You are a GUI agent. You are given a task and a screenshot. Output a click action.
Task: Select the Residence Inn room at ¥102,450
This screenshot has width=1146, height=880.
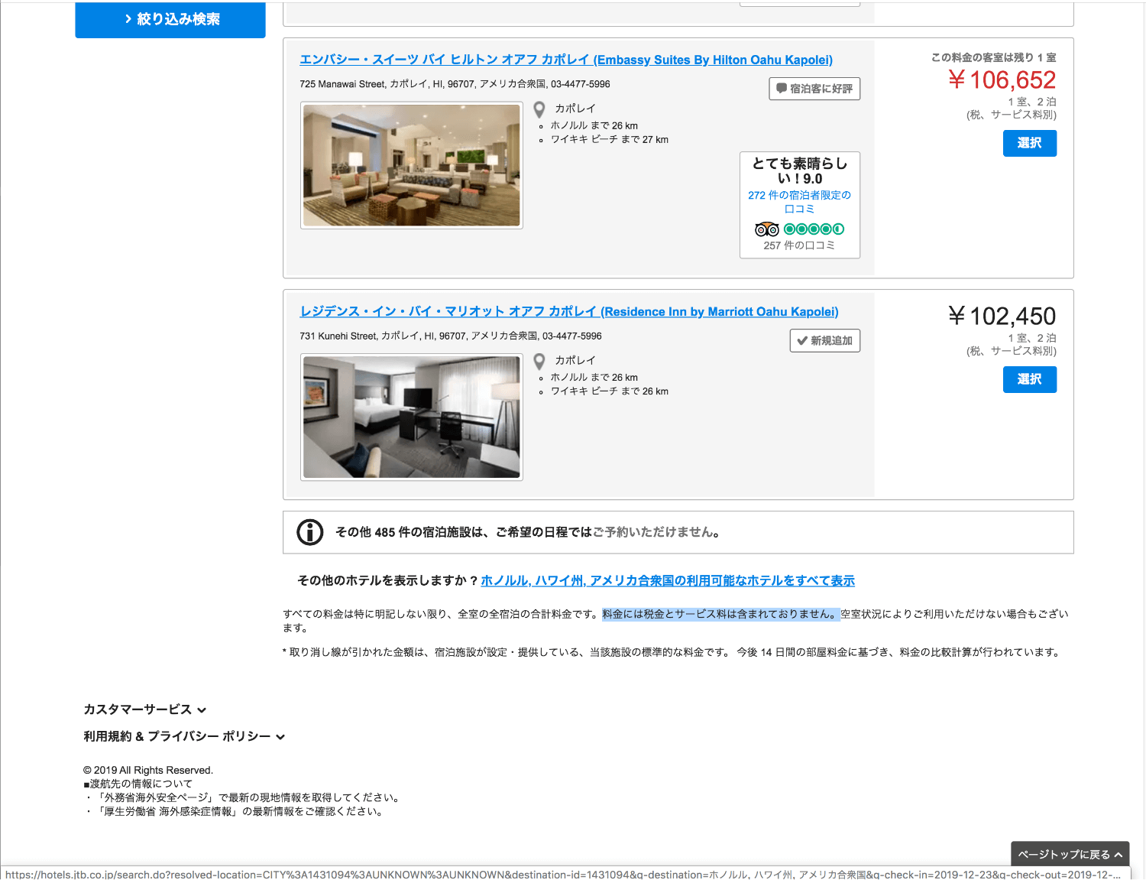point(1029,379)
